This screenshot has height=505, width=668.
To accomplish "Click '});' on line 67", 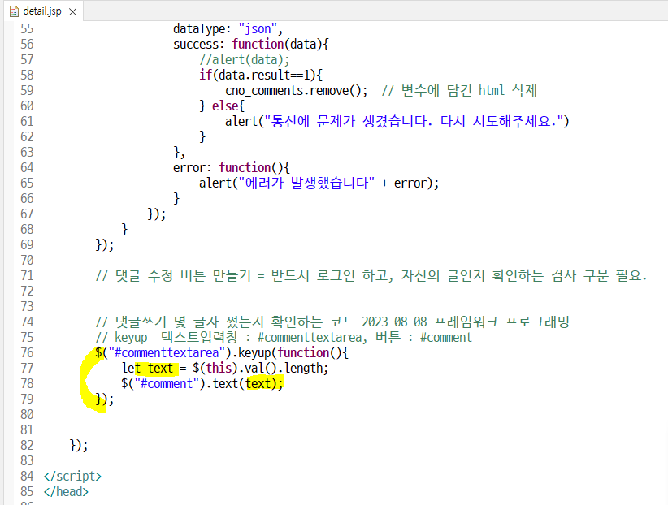I will (156, 214).
